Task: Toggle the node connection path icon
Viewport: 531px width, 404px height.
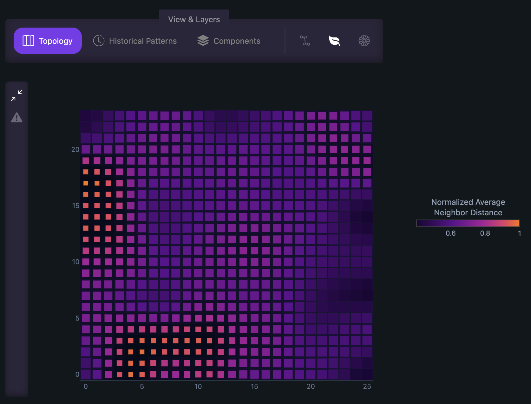Action: [x=305, y=41]
